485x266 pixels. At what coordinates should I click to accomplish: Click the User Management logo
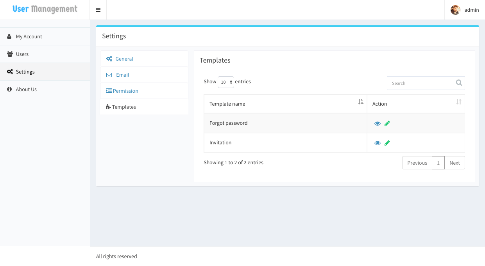pyautogui.click(x=45, y=9)
